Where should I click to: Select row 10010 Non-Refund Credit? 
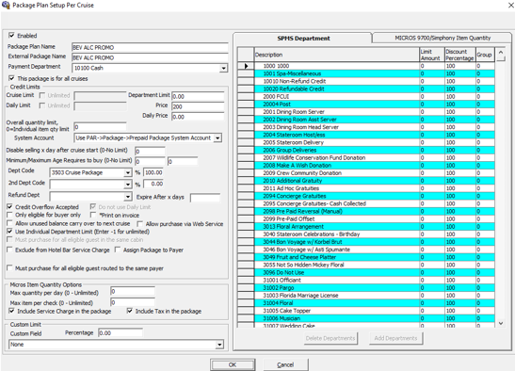point(374,81)
